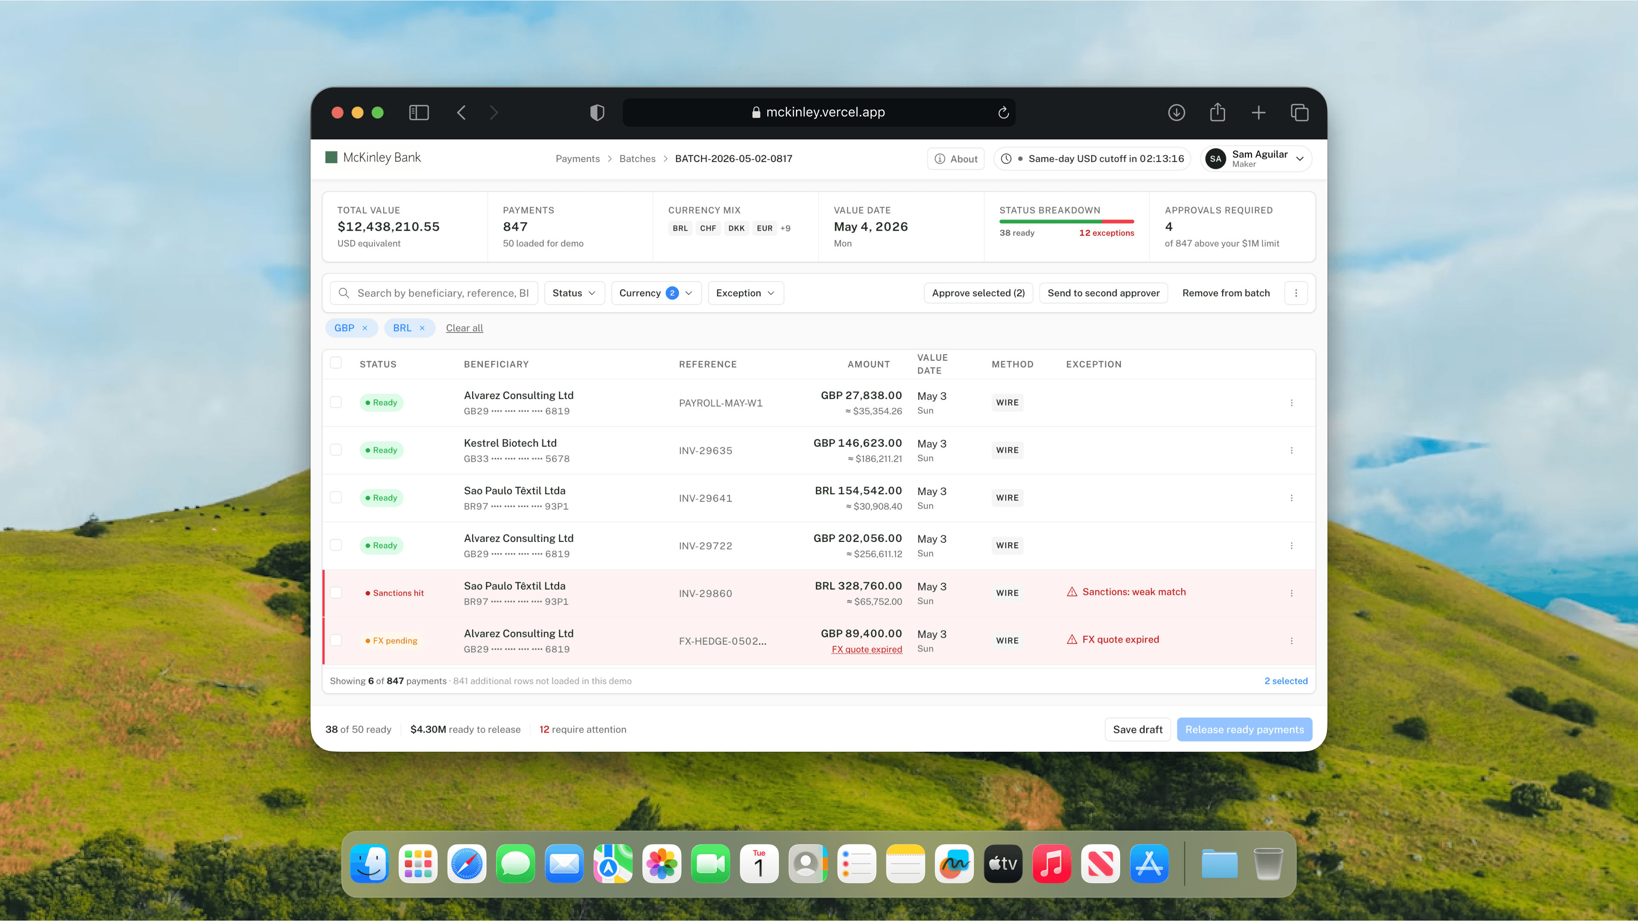Toggle the select-all header checkbox
The image size is (1638, 921).
pos(336,362)
